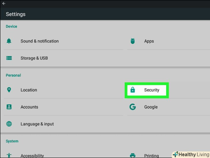Tap the back arrow at top left
This screenshot has width=210, height=158.
[4, 3]
